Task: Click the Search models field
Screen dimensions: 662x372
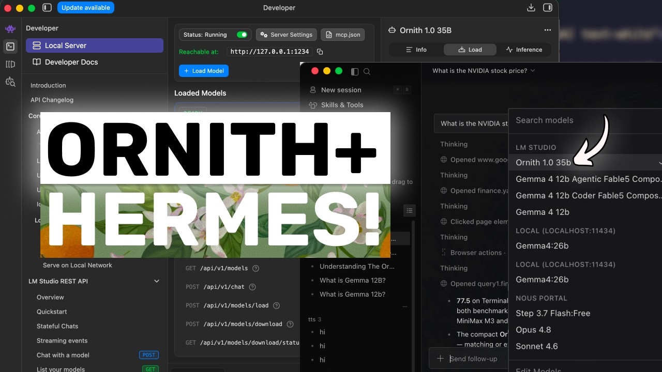Action: click(x=585, y=120)
